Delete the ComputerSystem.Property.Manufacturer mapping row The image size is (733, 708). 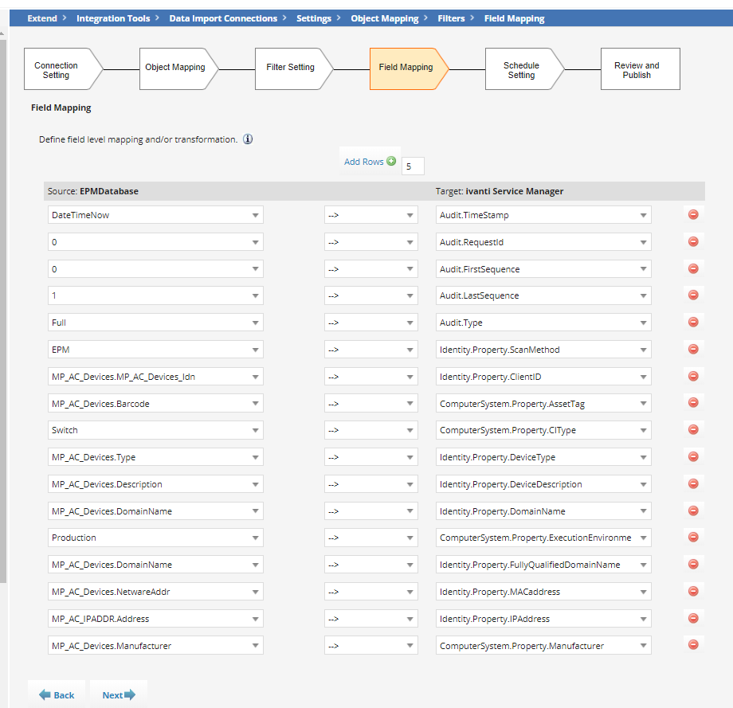pos(692,645)
